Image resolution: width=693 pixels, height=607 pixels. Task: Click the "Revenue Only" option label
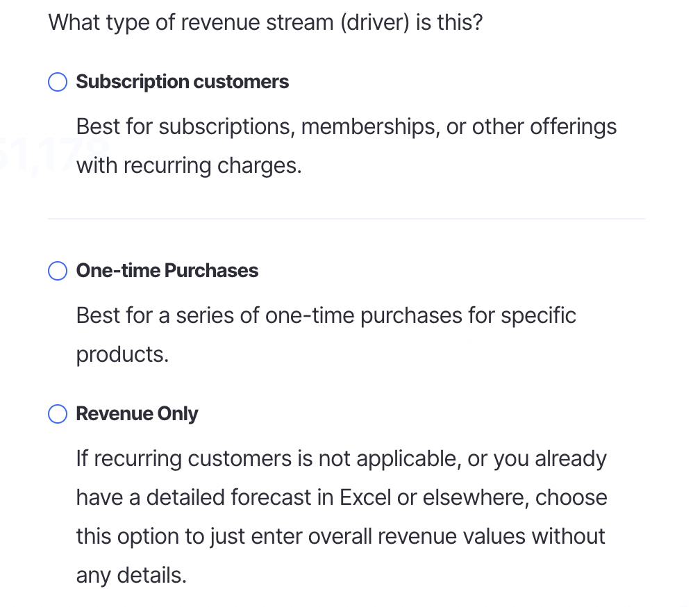pos(137,414)
